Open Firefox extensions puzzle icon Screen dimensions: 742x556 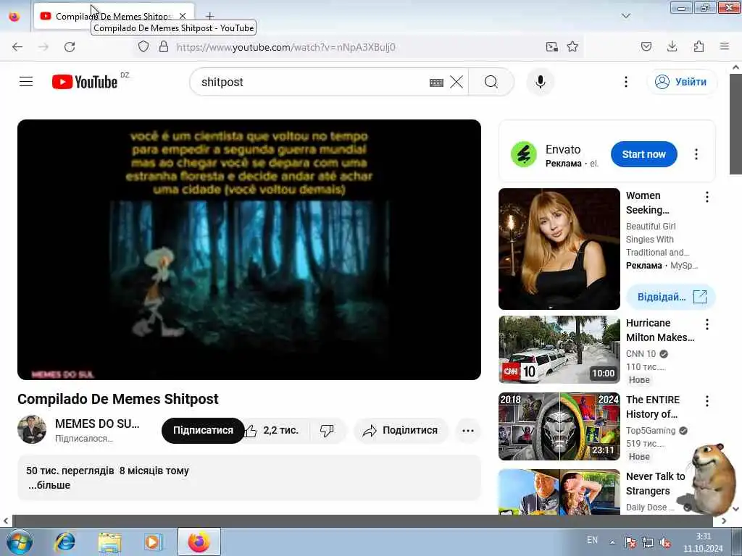tap(699, 47)
